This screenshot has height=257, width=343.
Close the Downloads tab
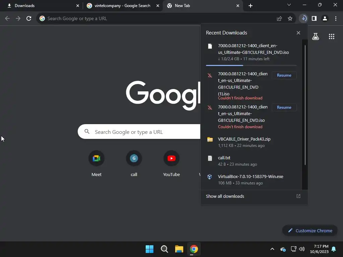click(x=78, y=6)
